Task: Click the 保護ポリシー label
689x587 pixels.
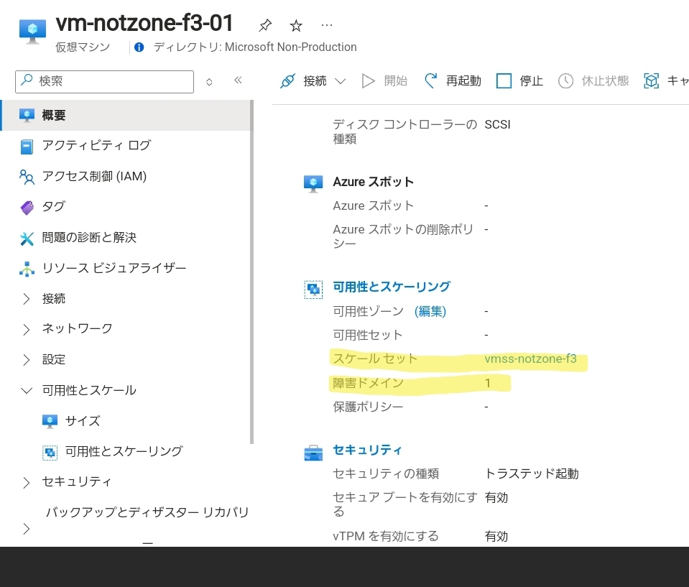Action: coord(369,407)
